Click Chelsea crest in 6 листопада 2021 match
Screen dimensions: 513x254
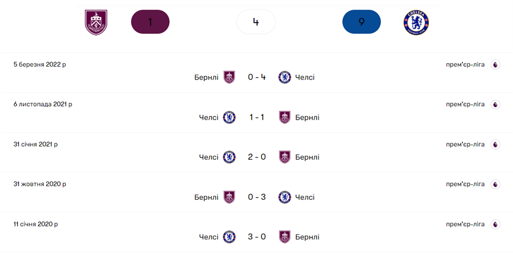(x=229, y=117)
